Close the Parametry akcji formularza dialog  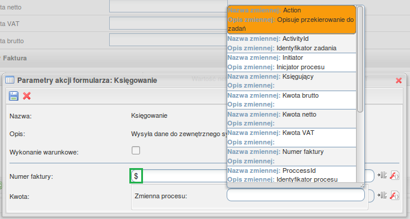coord(399,80)
